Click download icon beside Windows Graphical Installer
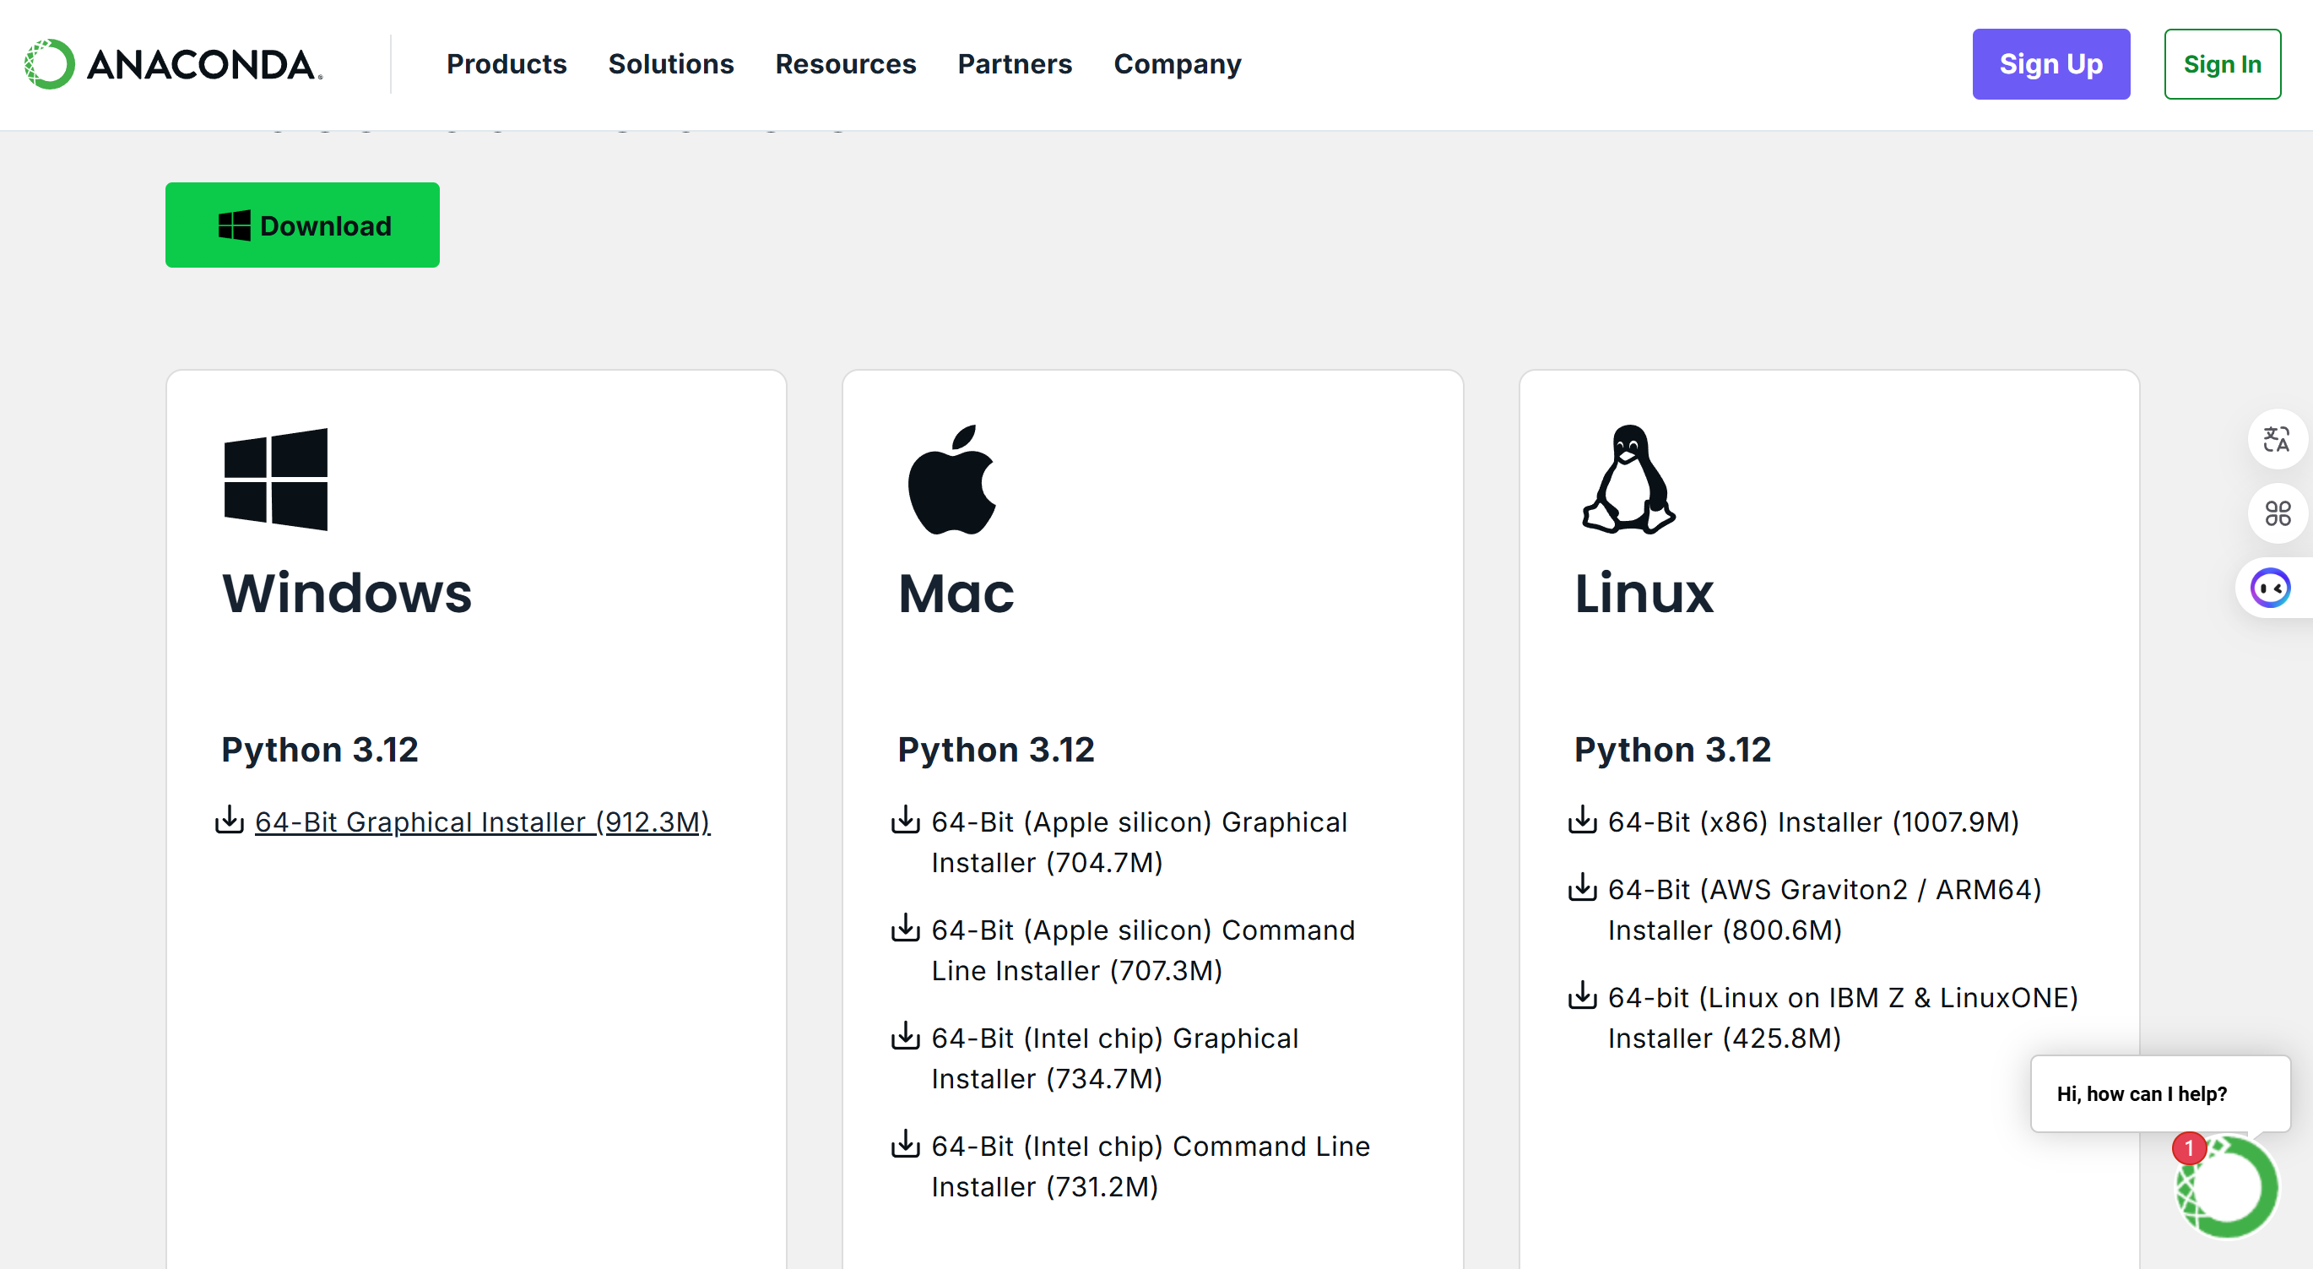 230,819
